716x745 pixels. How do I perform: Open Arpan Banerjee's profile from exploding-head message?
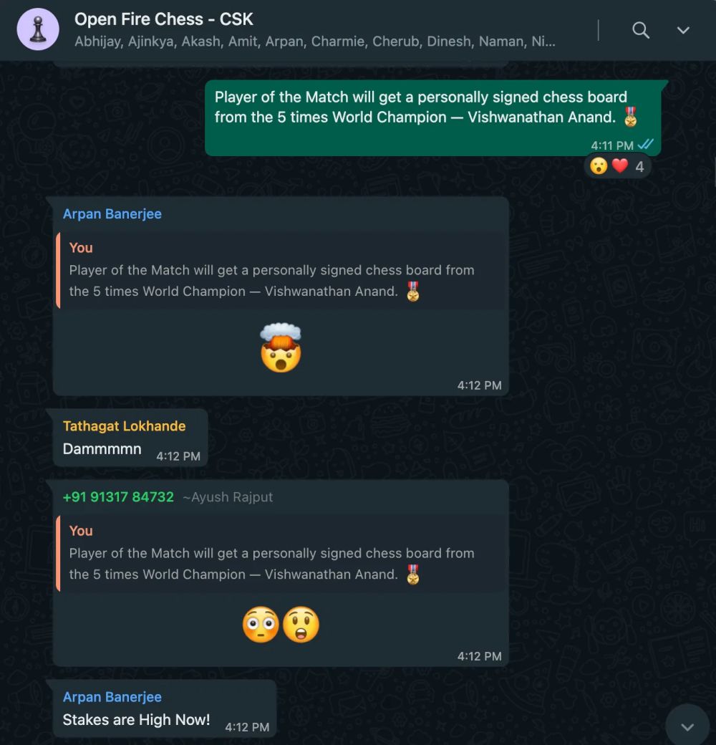pos(112,214)
